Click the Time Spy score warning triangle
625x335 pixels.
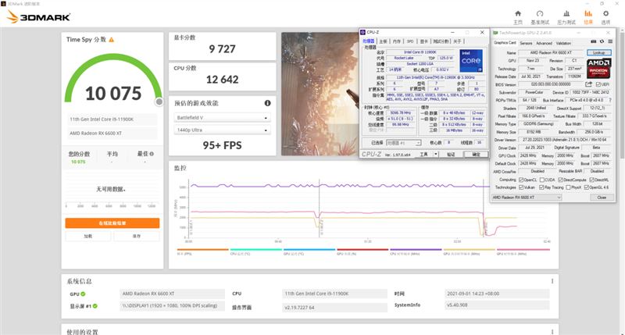pyautogui.click(x=112, y=40)
